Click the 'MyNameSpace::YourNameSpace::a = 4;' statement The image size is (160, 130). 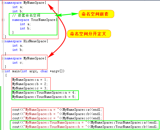pos(44,93)
